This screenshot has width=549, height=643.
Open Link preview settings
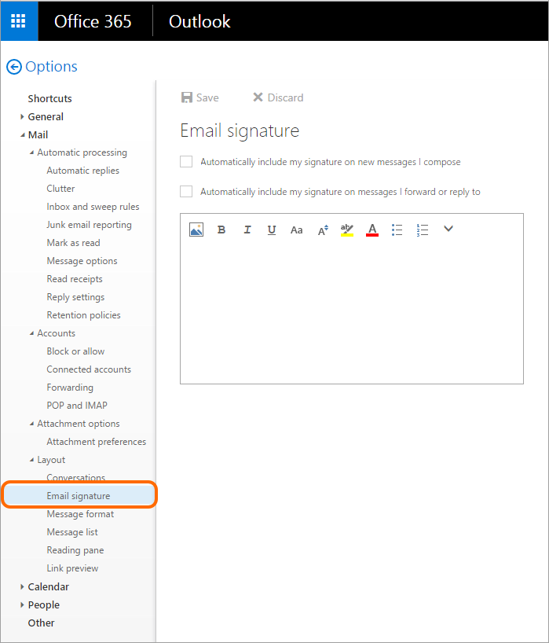coord(72,568)
